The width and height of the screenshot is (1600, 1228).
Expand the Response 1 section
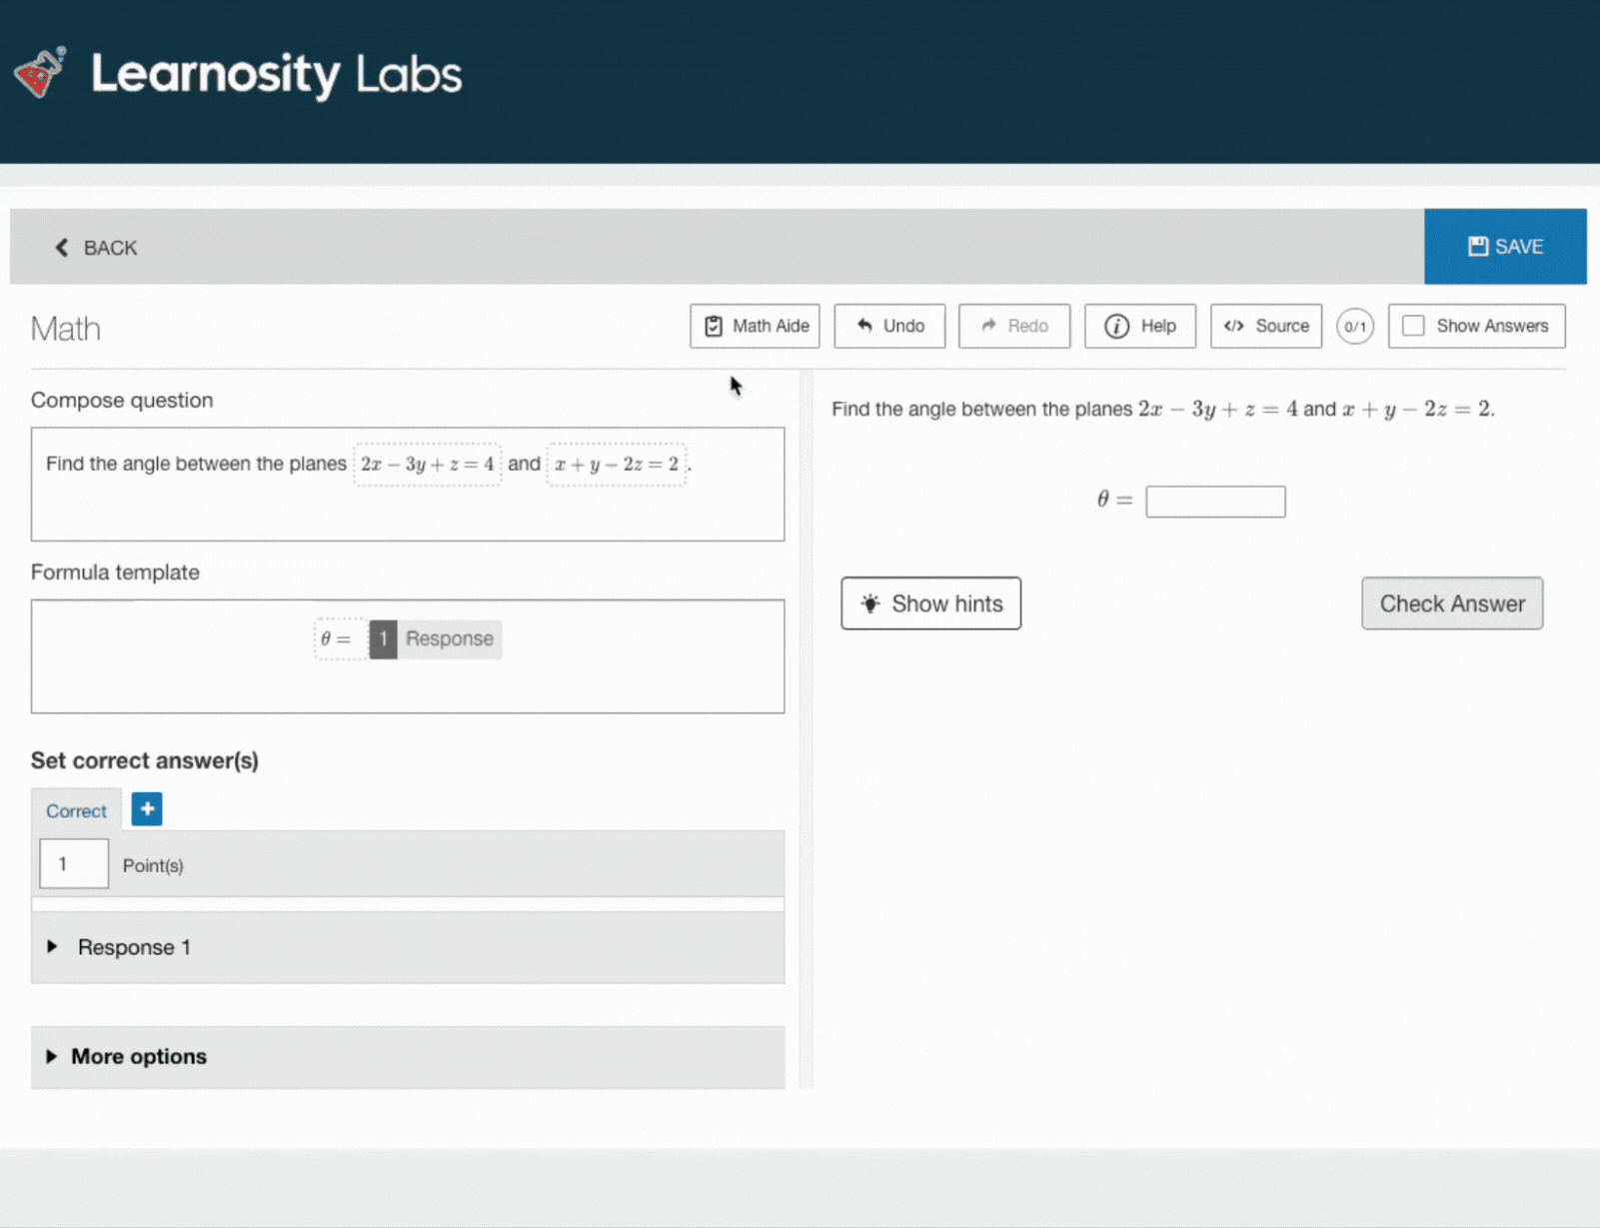click(x=134, y=947)
